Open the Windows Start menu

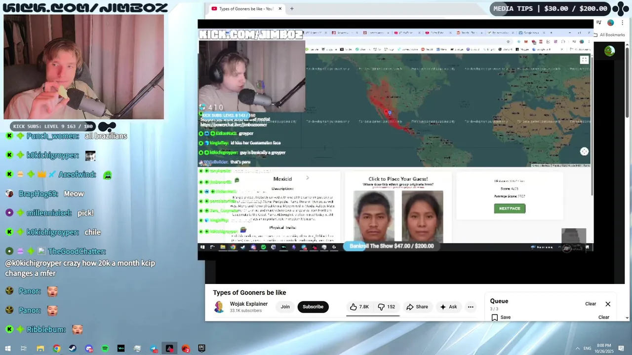pyautogui.click(x=8, y=349)
